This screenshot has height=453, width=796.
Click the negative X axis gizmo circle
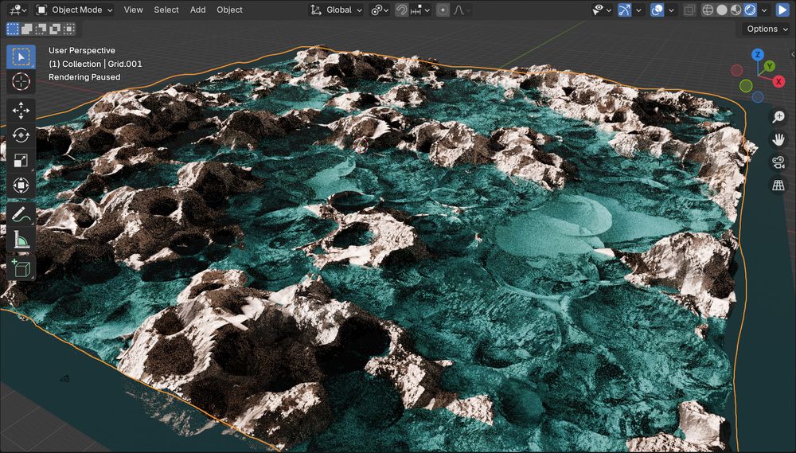pyautogui.click(x=736, y=70)
